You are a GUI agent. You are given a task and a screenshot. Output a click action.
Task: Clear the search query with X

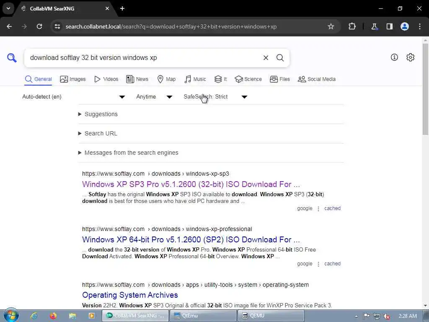click(266, 58)
